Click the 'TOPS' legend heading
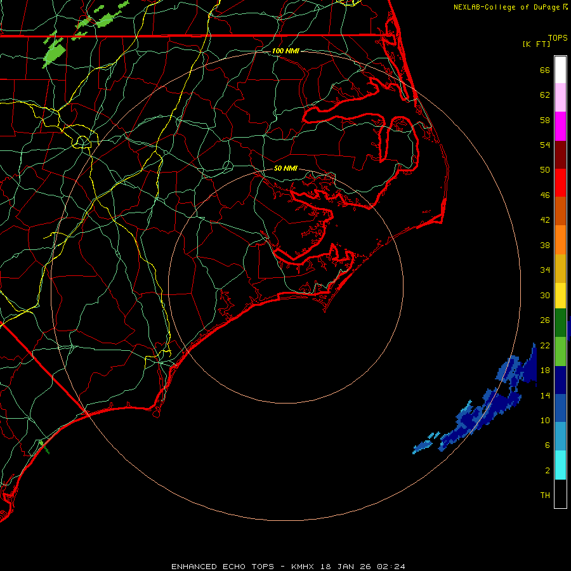This screenshot has height=571, width=571. (558, 38)
